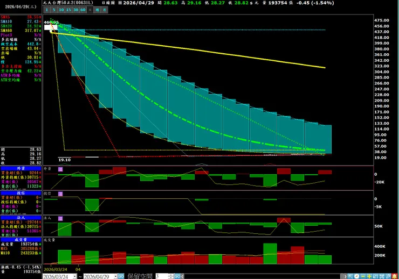Click the MA10 volume value 243233張
Image resolution: width=399 pixels, height=279 pixels.
(31, 253)
